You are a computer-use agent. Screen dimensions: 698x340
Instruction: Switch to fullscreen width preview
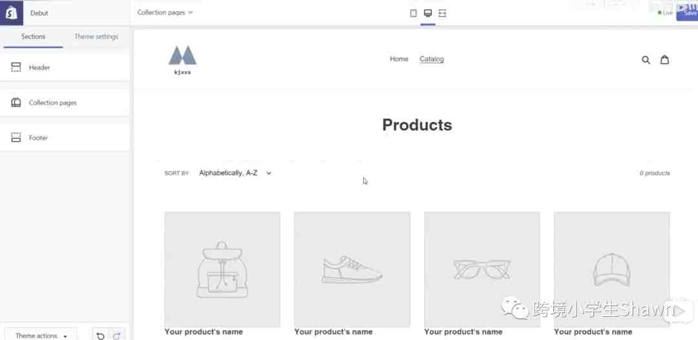click(442, 13)
